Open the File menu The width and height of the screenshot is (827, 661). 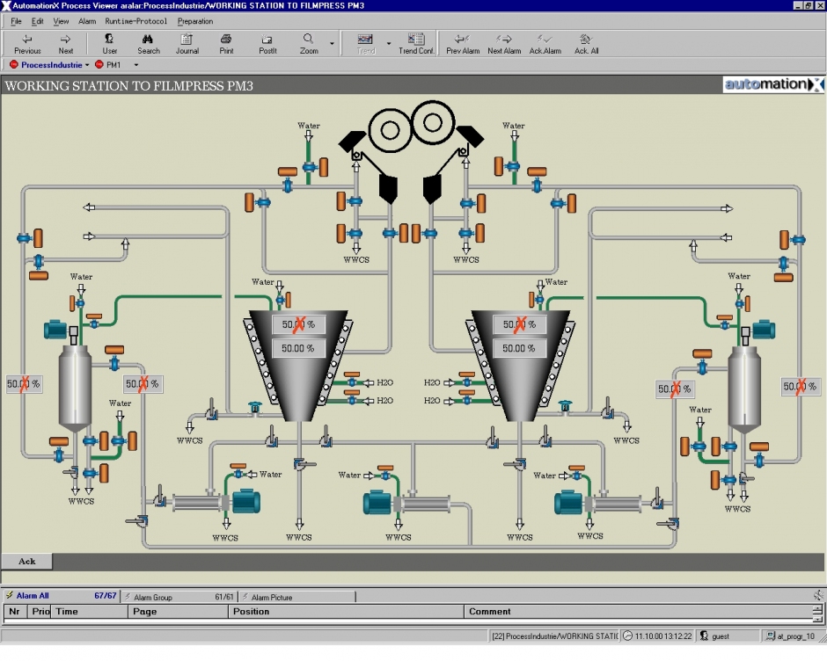click(x=17, y=21)
